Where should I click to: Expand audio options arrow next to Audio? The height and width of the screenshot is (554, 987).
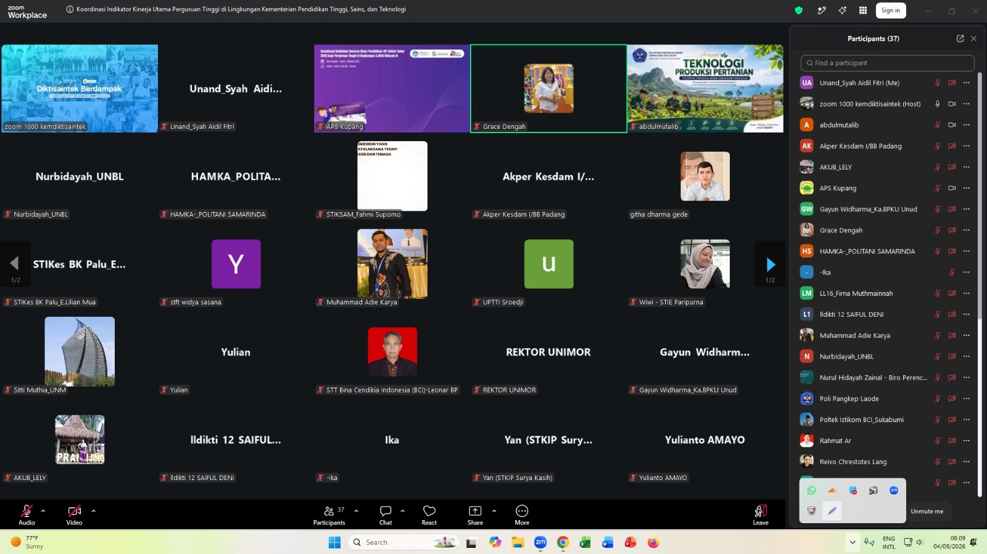tap(43, 511)
